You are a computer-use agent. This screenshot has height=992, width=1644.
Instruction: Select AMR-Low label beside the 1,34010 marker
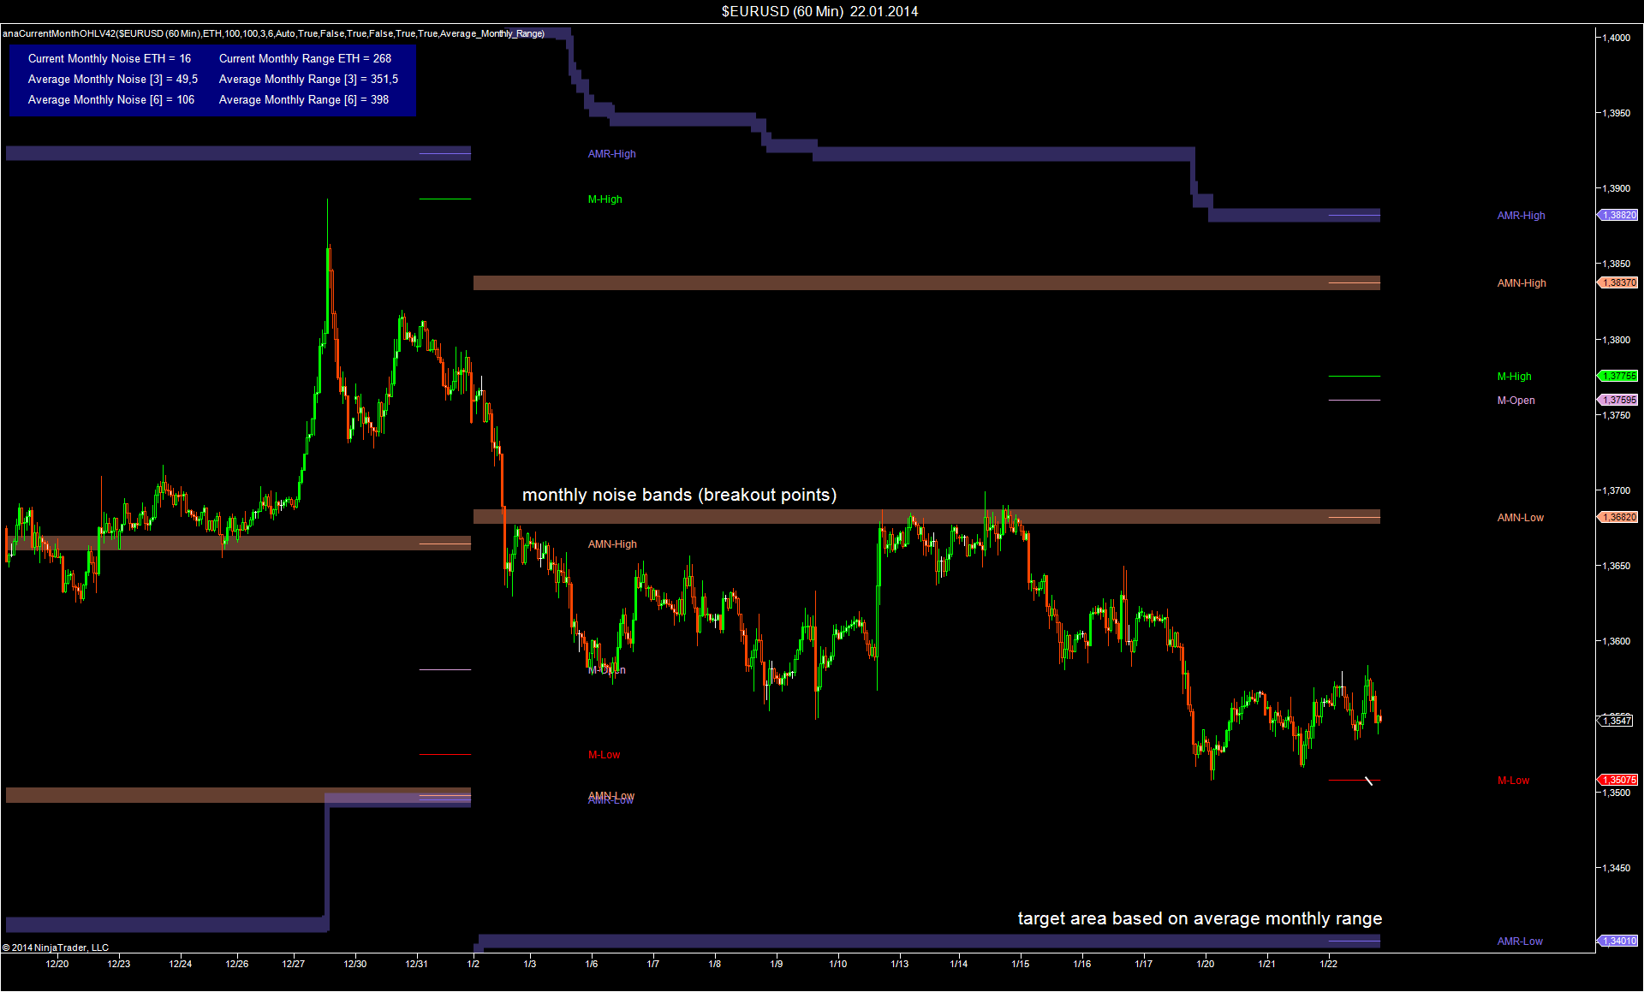tap(1520, 942)
